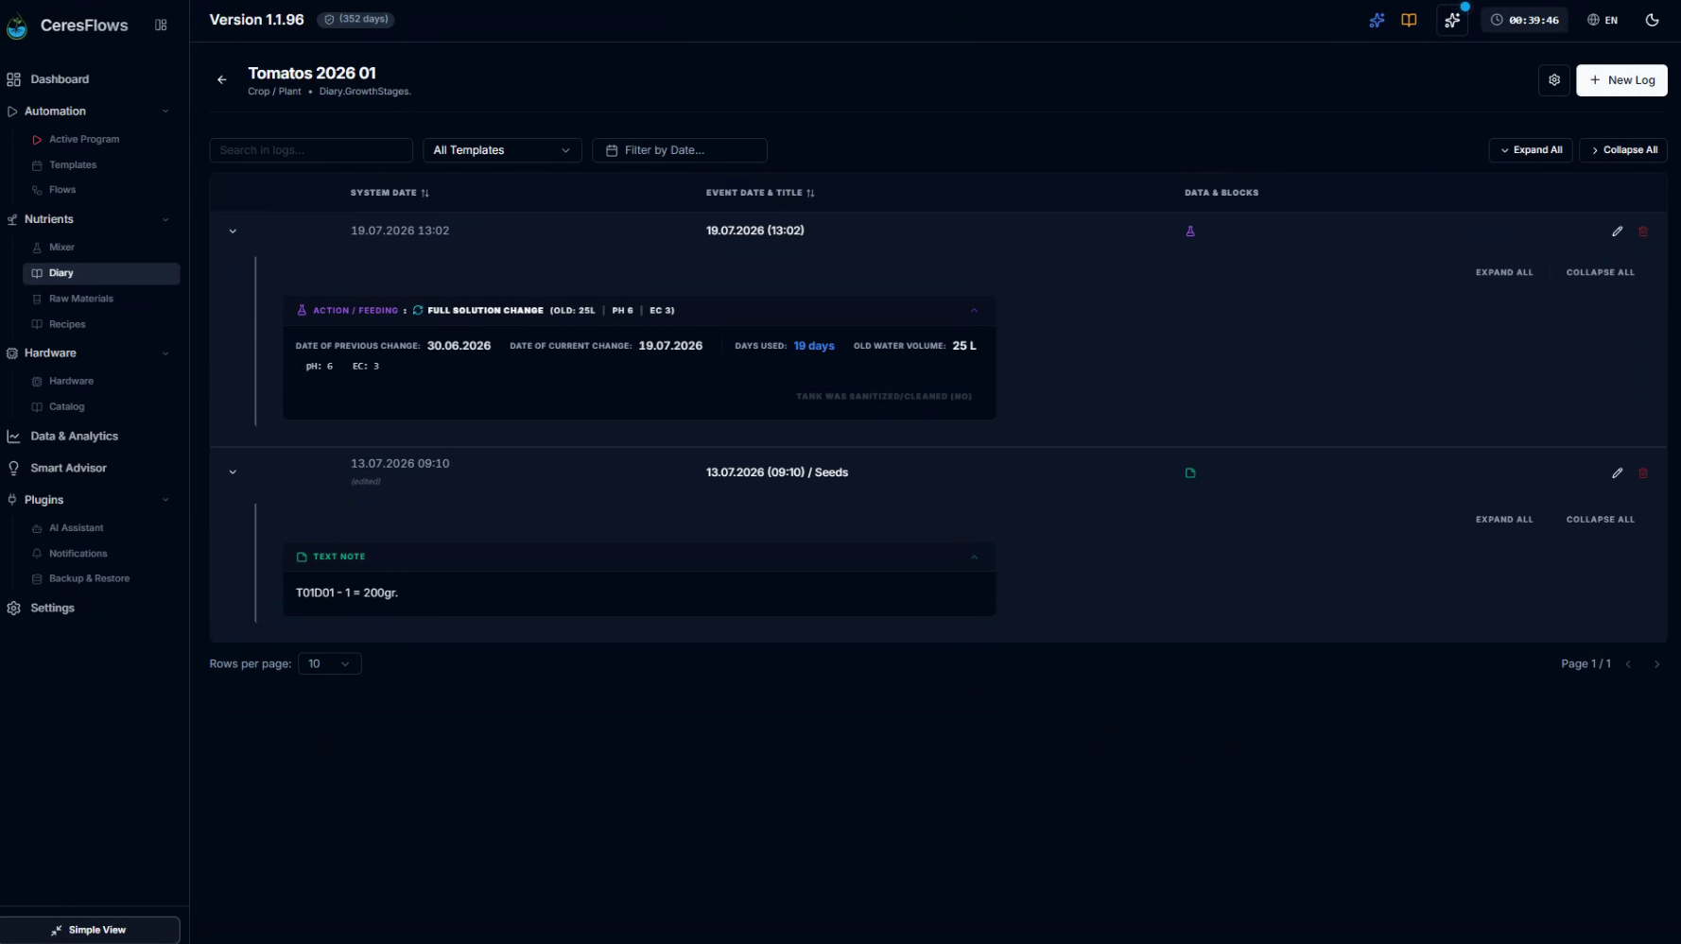Collapse the 13.07.2026 09:10 log row

[x=233, y=472]
